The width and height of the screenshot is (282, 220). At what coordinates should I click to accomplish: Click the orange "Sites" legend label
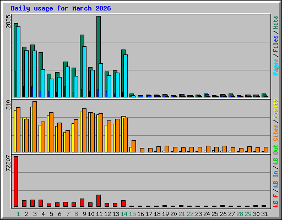point(276,133)
